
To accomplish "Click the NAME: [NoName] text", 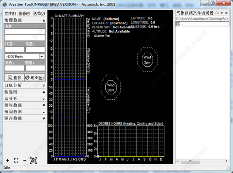I will pos(106,19).
